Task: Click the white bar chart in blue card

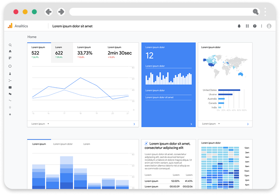Action: pyautogui.click(x=168, y=78)
